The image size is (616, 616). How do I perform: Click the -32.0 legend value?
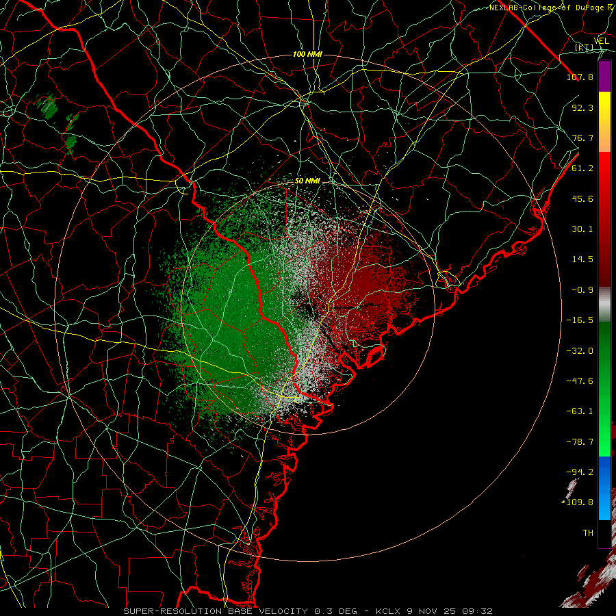(580, 351)
